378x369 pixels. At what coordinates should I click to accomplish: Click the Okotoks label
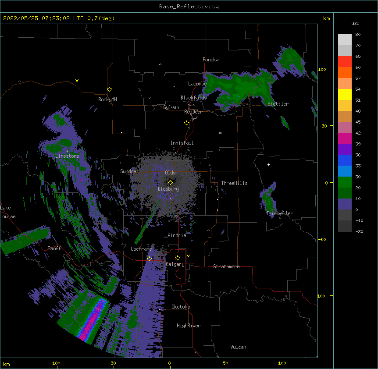click(x=181, y=307)
